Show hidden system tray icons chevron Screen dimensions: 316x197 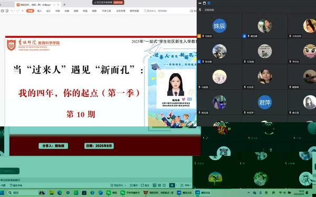click(x=248, y=193)
